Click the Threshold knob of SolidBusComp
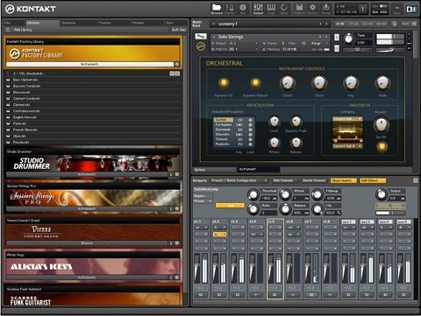This screenshot has width=421, height=316. tap(253, 194)
